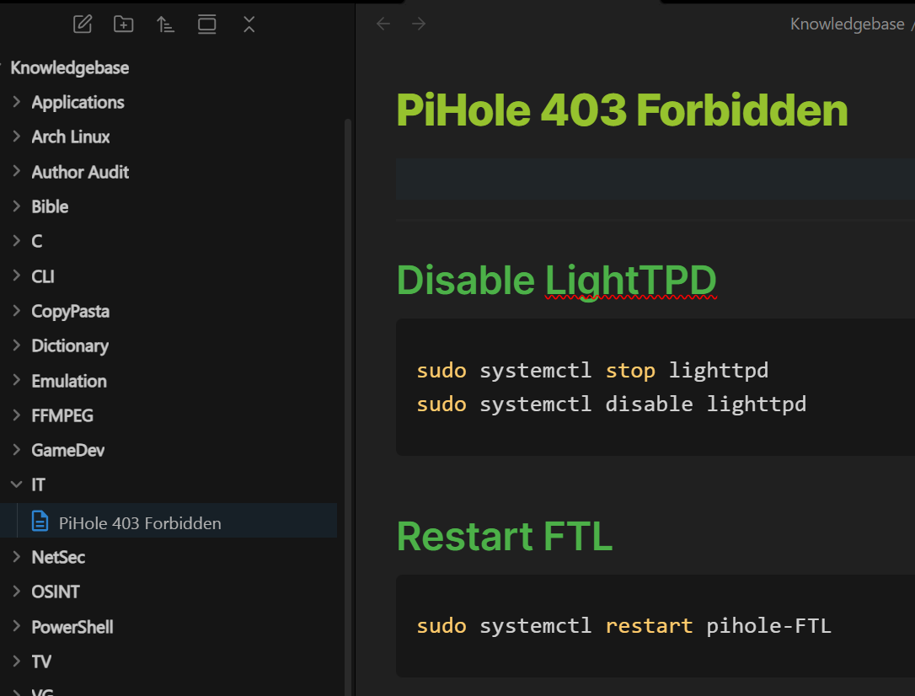
Task: Click the GameDev folder name
Action: [x=67, y=451]
